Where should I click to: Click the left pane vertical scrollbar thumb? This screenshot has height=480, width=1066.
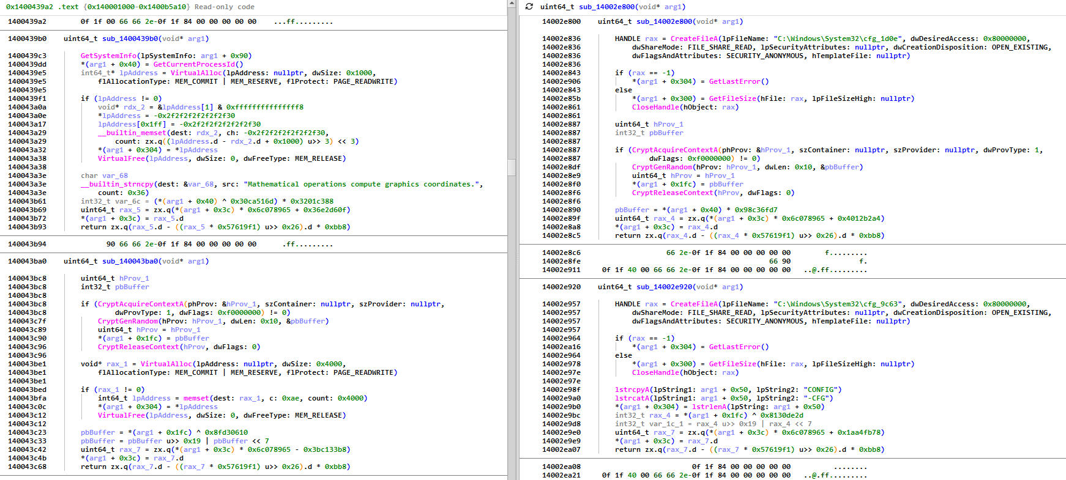click(512, 167)
